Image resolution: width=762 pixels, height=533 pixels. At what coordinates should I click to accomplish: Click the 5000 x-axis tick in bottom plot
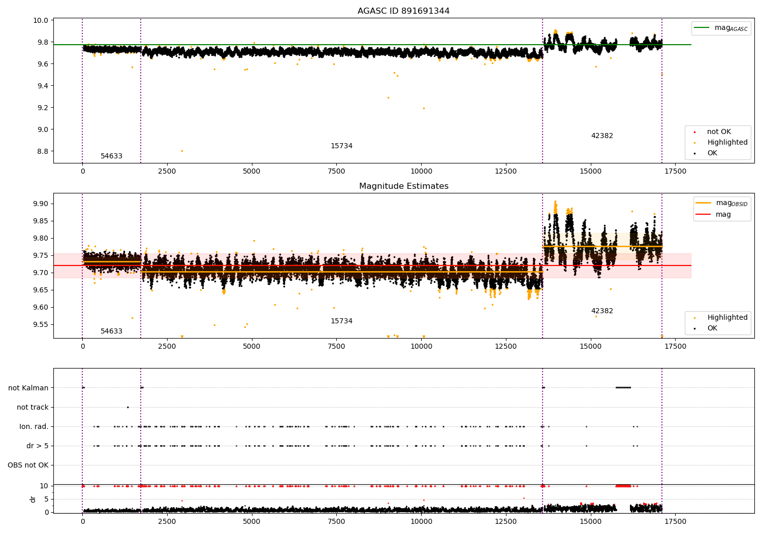click(x=252, y=521)
